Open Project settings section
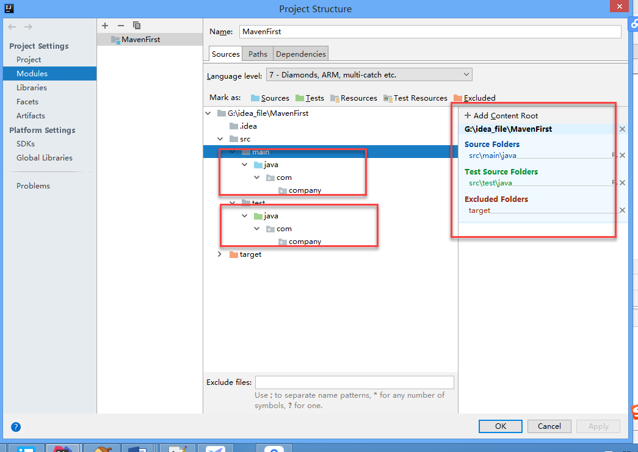 (x=29, y=60)
